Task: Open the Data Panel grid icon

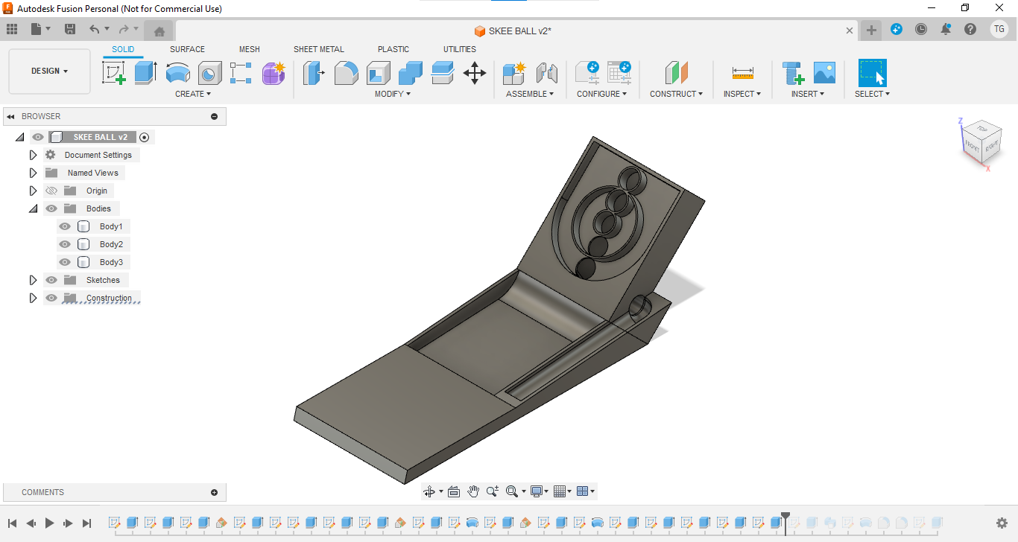Action: (12, 29)
